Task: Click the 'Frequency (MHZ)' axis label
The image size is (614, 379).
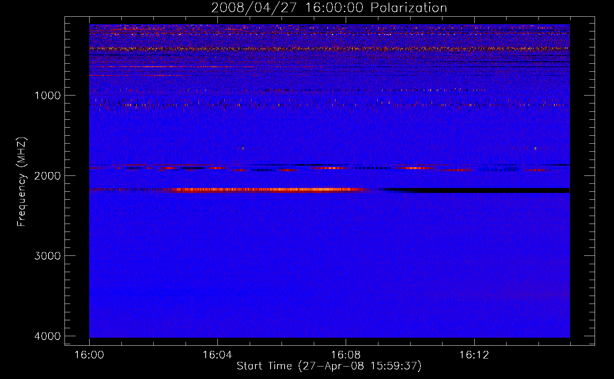Action: point(22,182)
